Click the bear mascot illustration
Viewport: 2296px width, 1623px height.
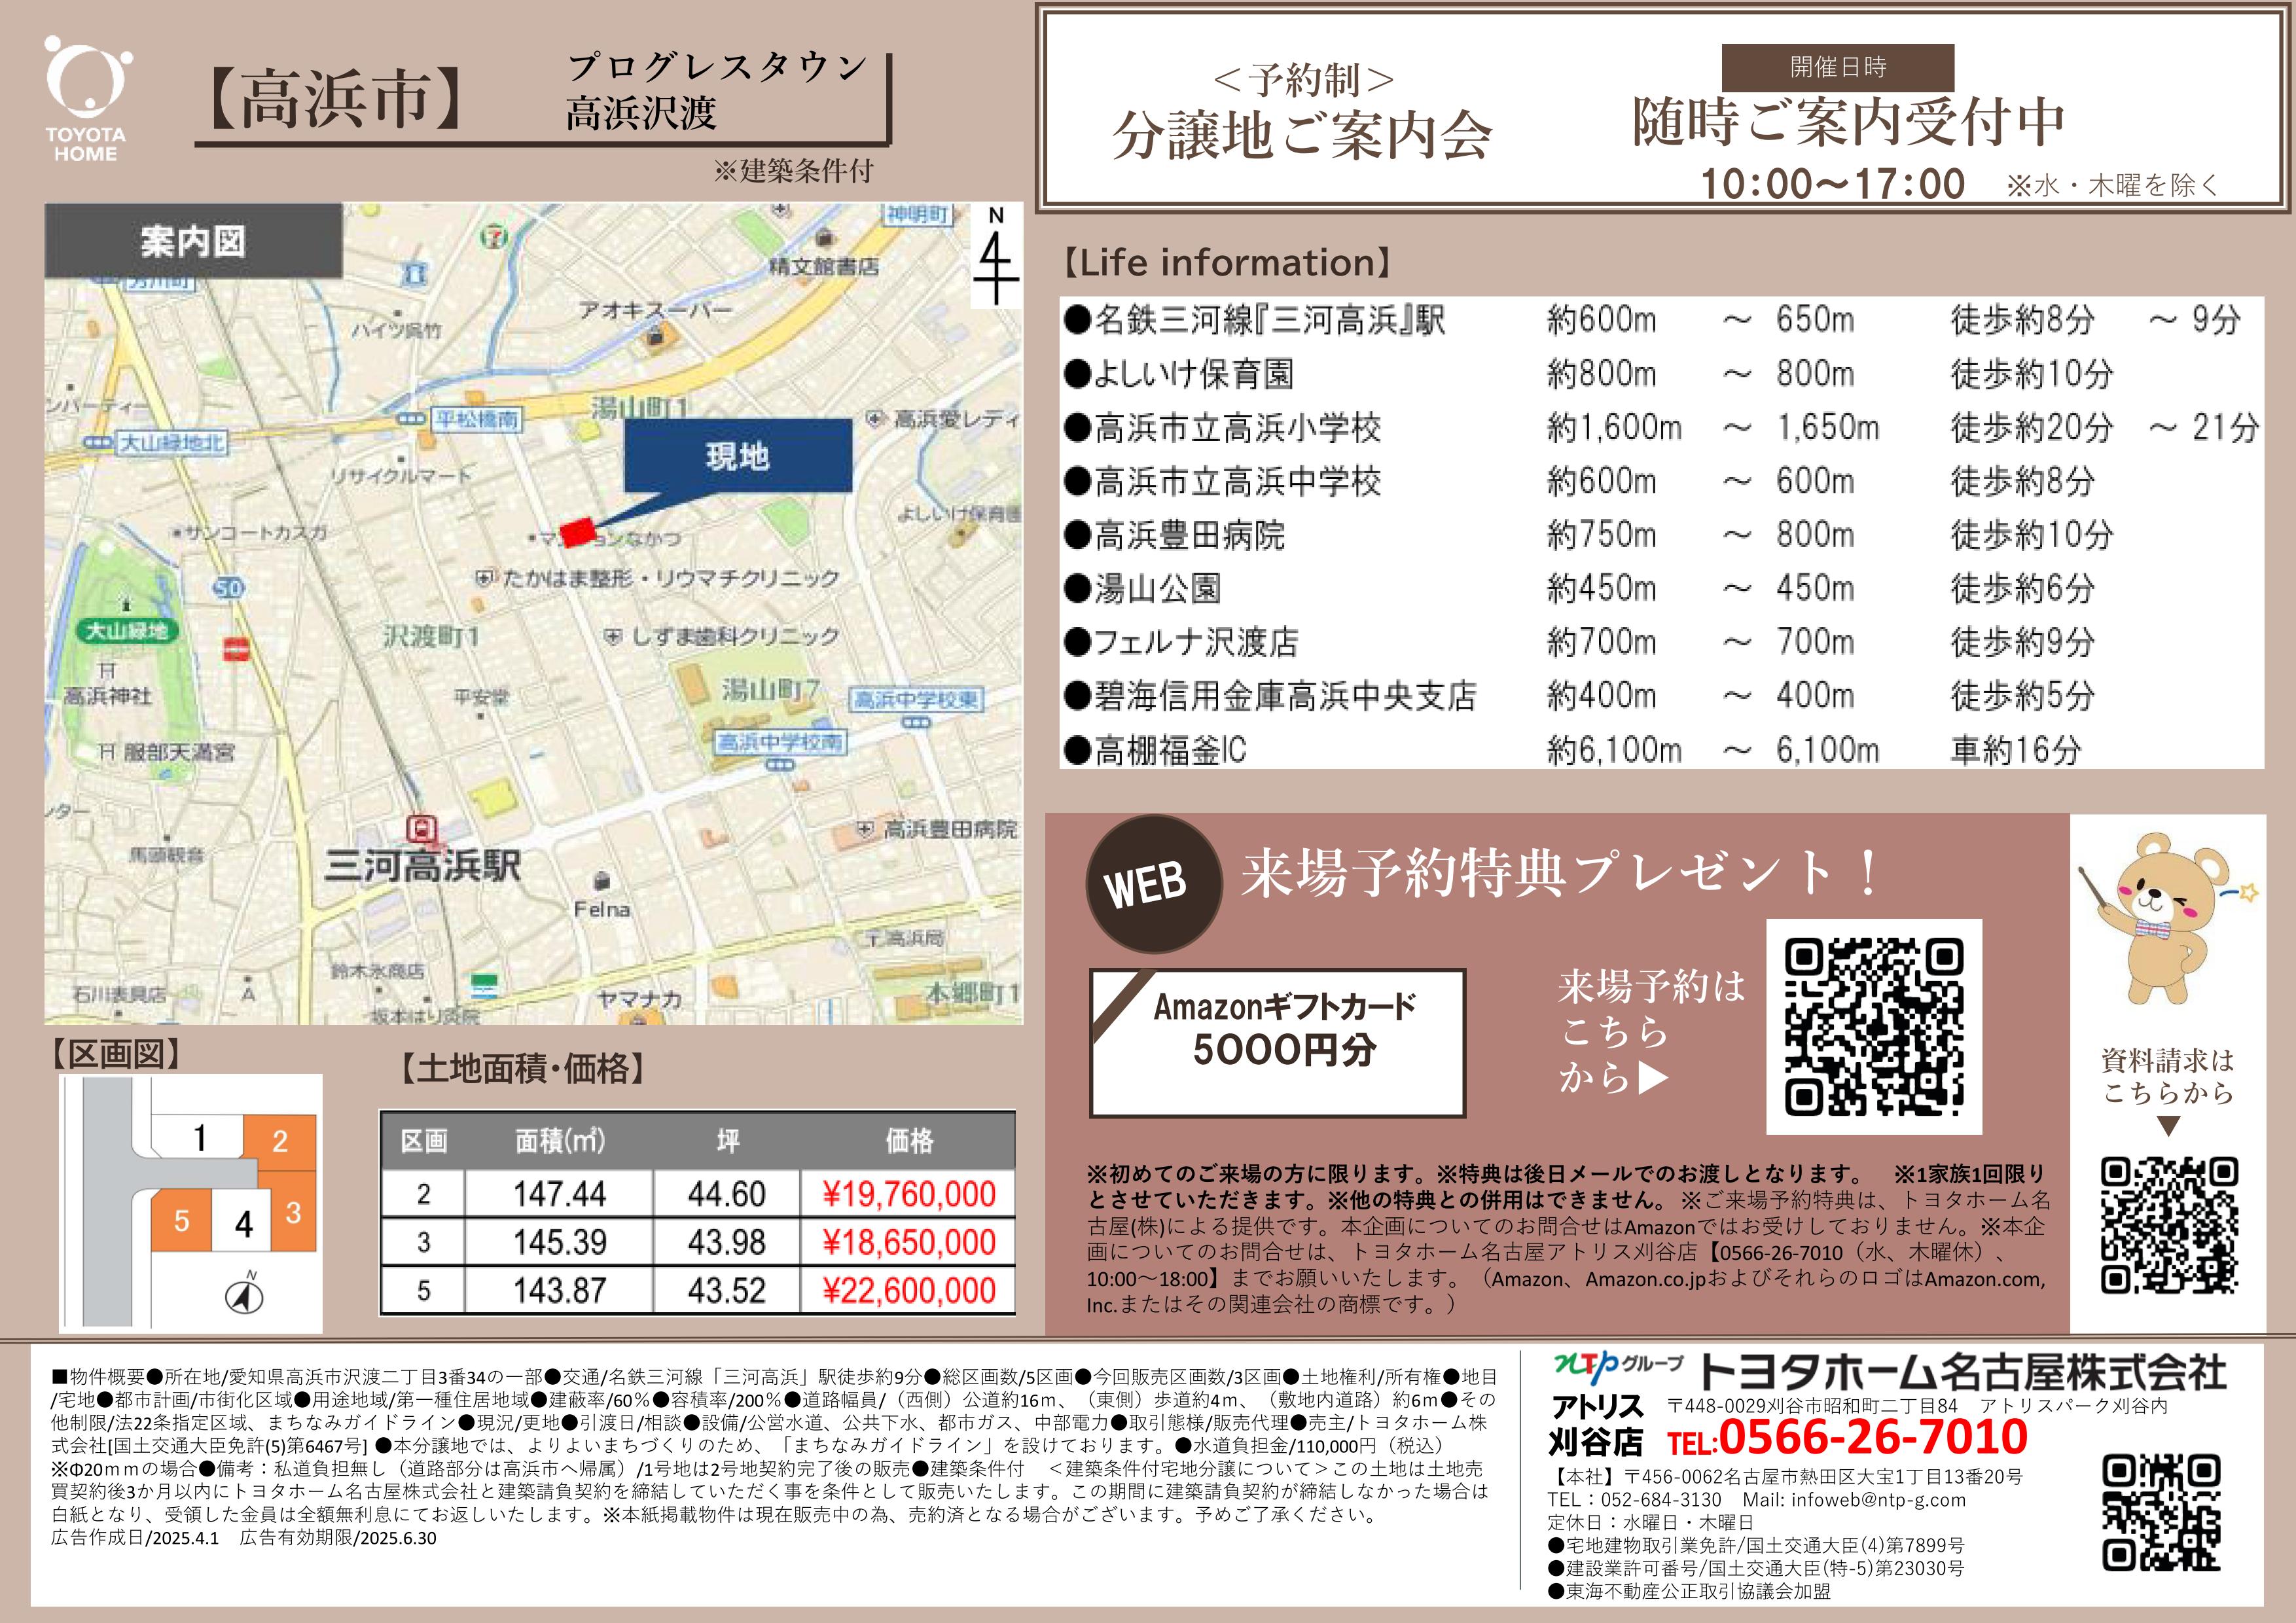2166,918
